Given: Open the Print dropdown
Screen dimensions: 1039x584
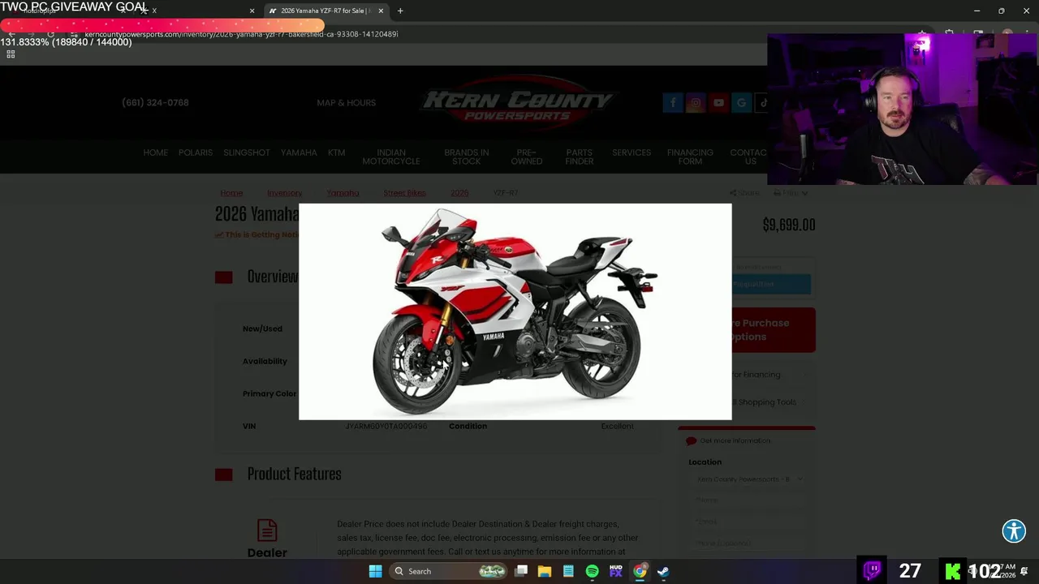Looking at the screenshot, I should click(x=791, y=193).
